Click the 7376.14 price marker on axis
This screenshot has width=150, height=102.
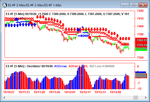(141, 45)
